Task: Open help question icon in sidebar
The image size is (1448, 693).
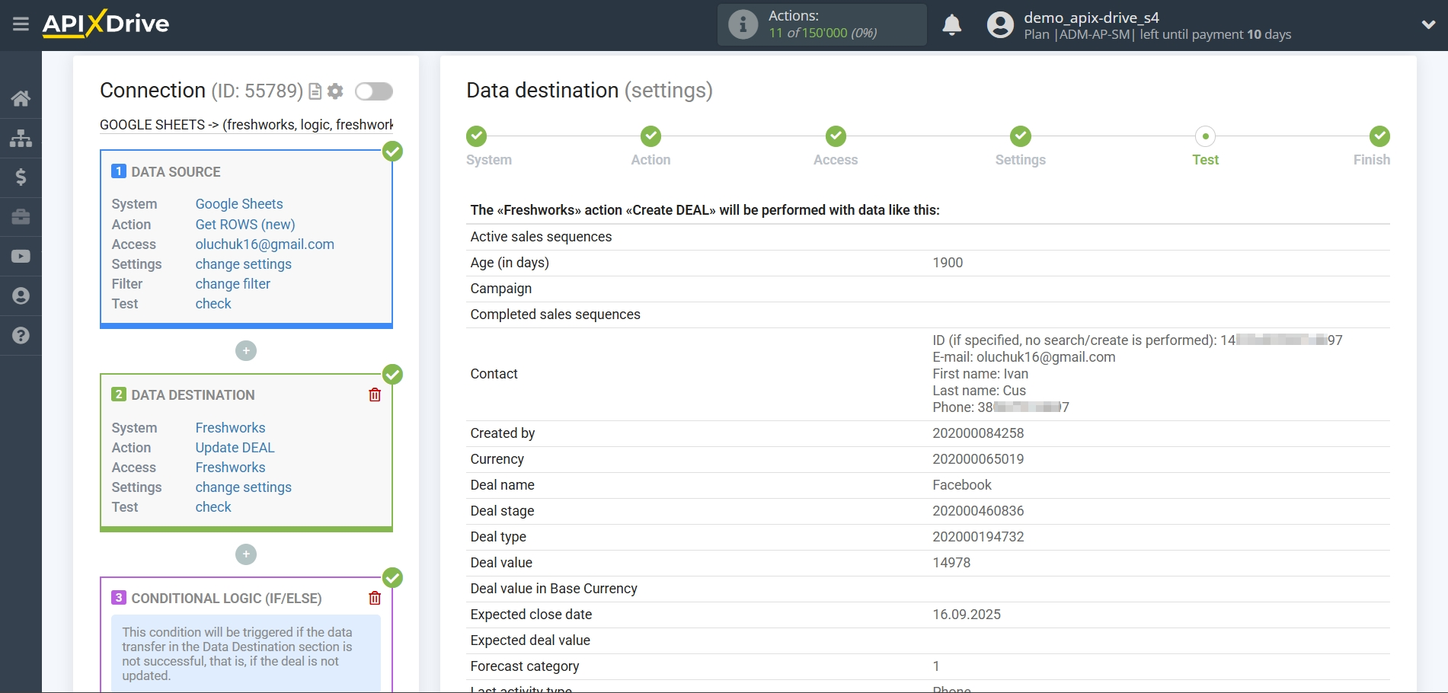Action: (x=21, y=336)
